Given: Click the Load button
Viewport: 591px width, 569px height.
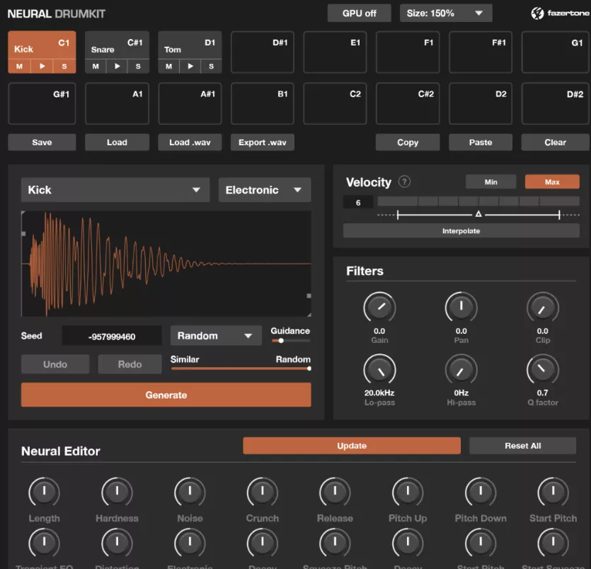Looking at the screenshot, I should pos(117,142).
